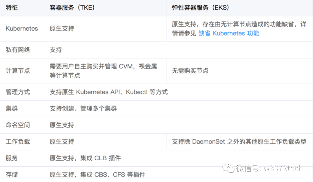Image resolution: width=313 pixels, height=182 pixels.
Task: Click the 计算节点 row label
Action: pyautogui.click(x=18, y=71)
